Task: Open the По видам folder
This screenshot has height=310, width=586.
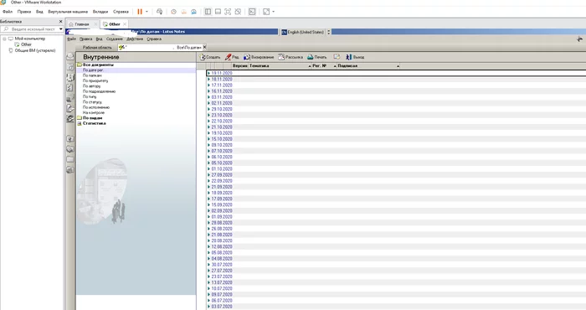Action: click(92, 118)
